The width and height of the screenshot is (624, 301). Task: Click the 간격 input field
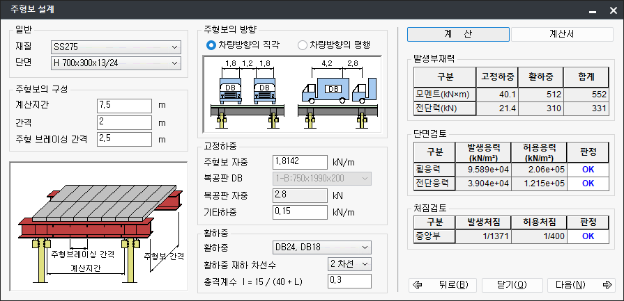pyautogui.click(x=124, y=122)
